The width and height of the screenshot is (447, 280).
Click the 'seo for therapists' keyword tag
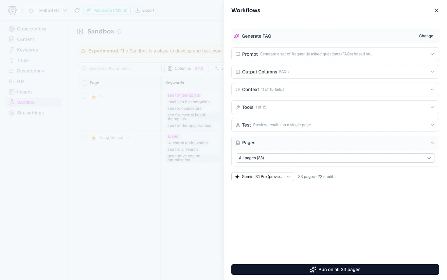184,95
